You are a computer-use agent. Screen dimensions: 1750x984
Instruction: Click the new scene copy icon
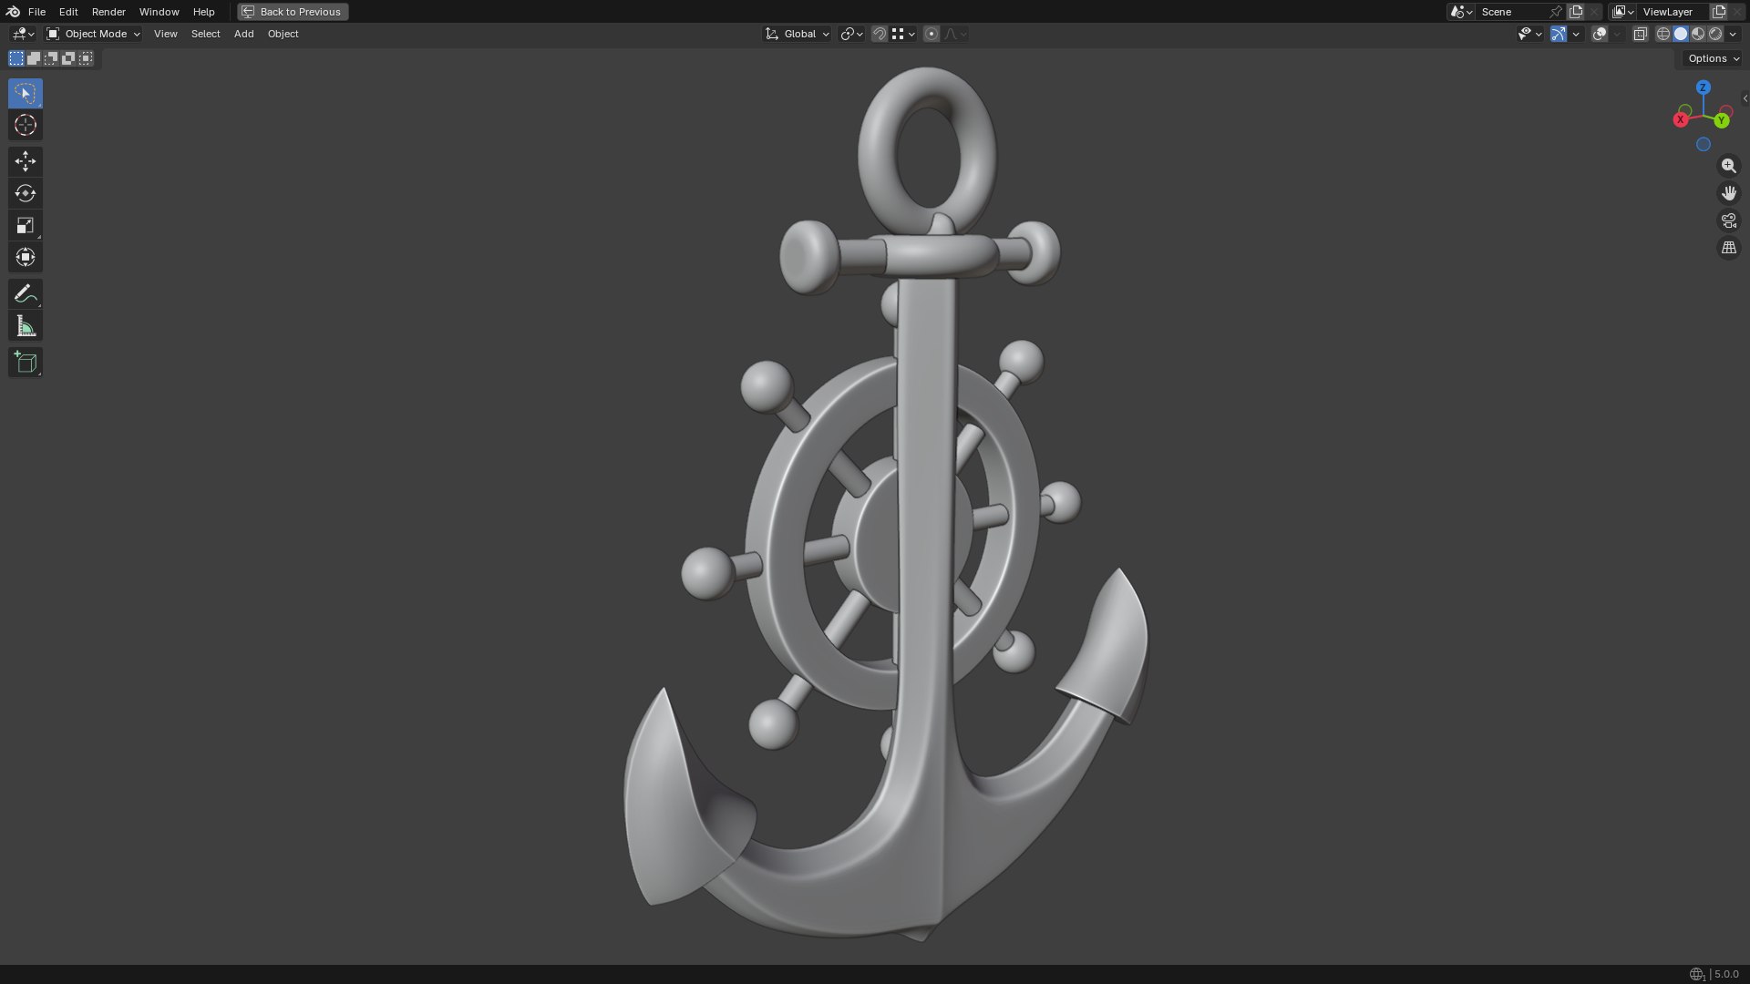click(1576, 12)
